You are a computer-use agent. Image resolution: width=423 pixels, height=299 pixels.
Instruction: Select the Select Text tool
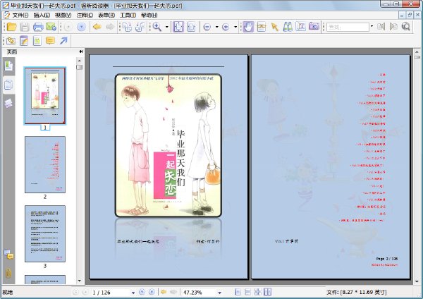coord(300,27)
